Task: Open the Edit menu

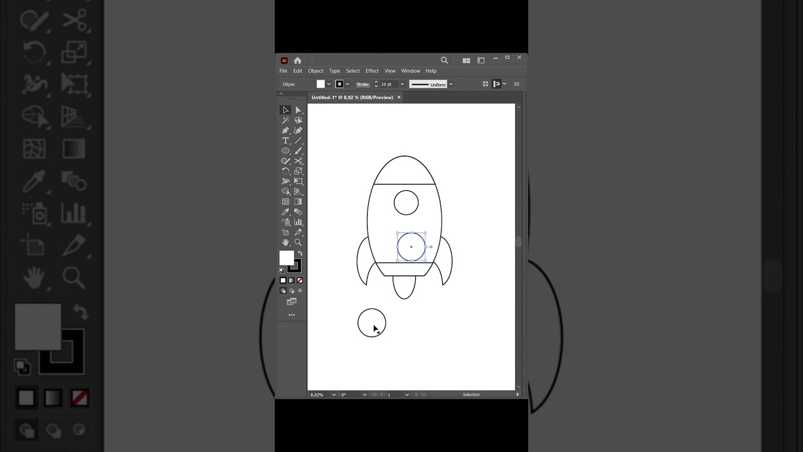Action: tap(298, 71)
